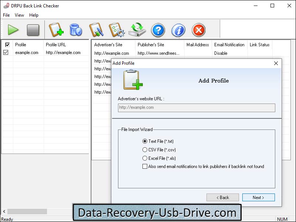Select the CSV File (*.csv) radio button
This screenshot has height=222, width=296.
[145, 150]
